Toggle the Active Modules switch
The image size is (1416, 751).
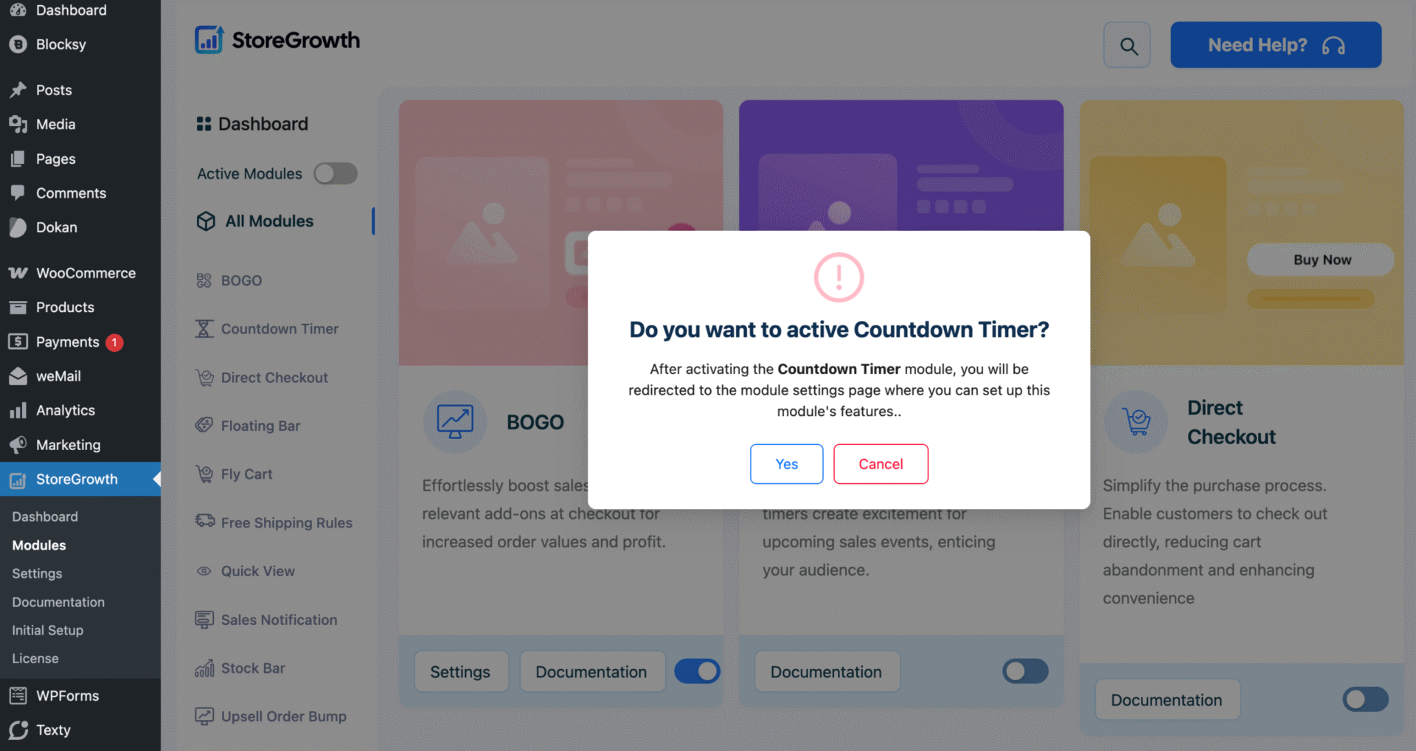[336, 173]
